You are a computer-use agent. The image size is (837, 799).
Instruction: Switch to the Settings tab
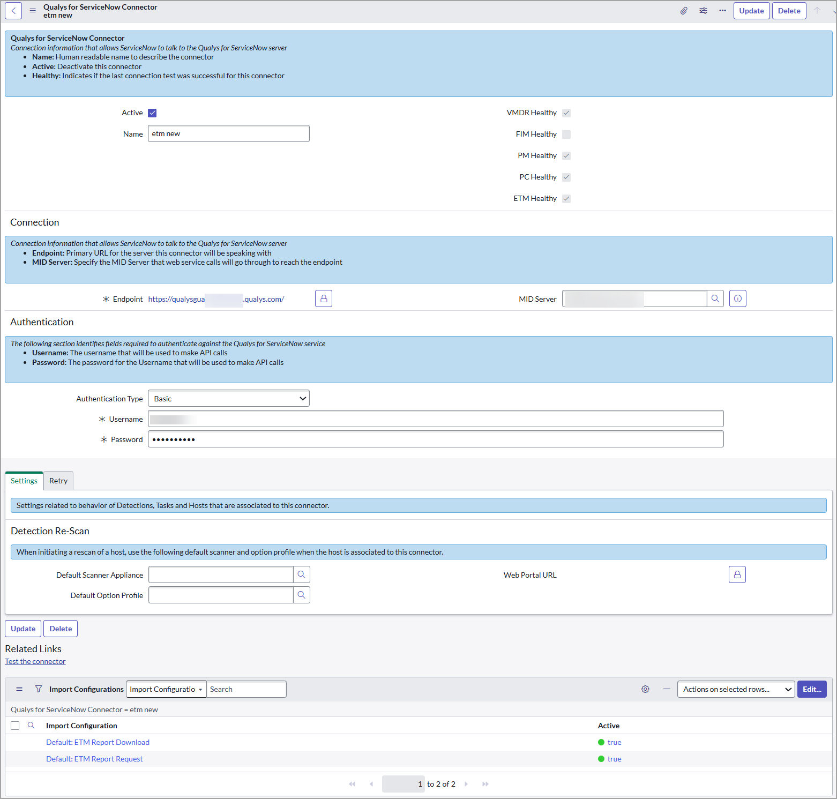[24, 481]
